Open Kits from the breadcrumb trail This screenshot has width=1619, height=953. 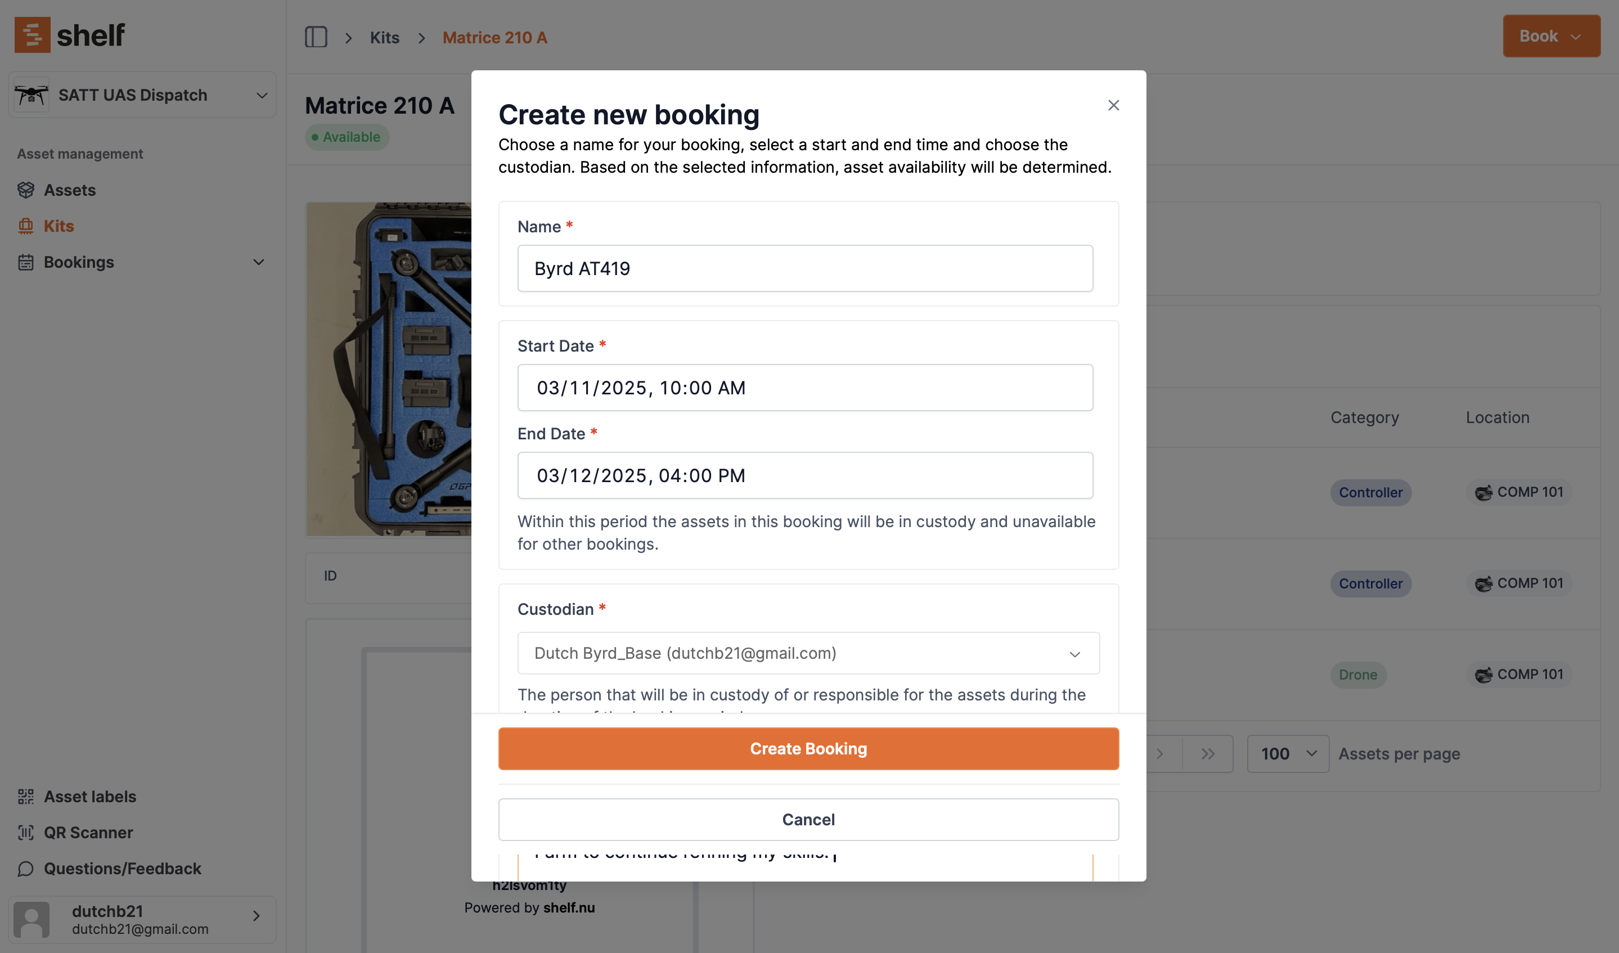point(384,37)
